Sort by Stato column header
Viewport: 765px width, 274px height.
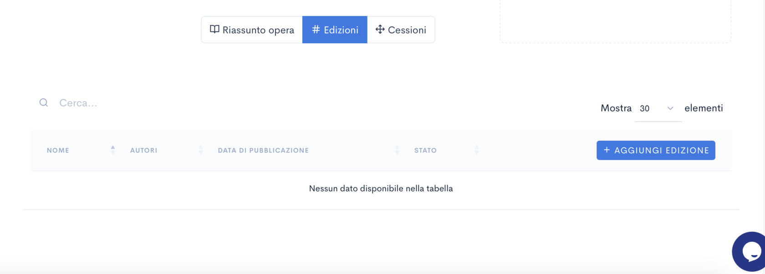click(x=425, y=151)
